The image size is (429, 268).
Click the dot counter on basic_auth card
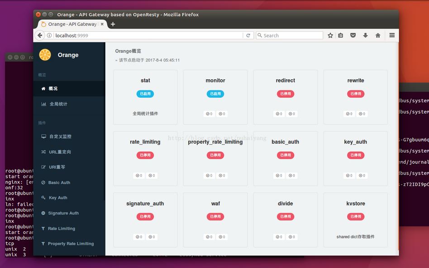click(291, 176)
